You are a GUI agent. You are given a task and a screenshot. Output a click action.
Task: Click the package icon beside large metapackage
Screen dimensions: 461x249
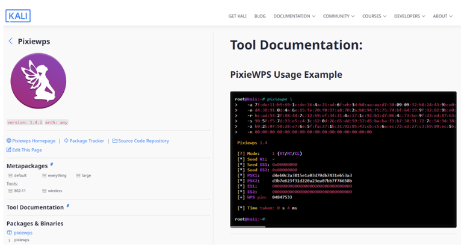pyautogui.click(x=78, y=175)
